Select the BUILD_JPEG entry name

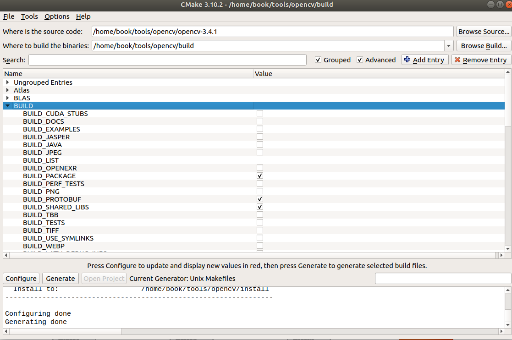(42, 153)
